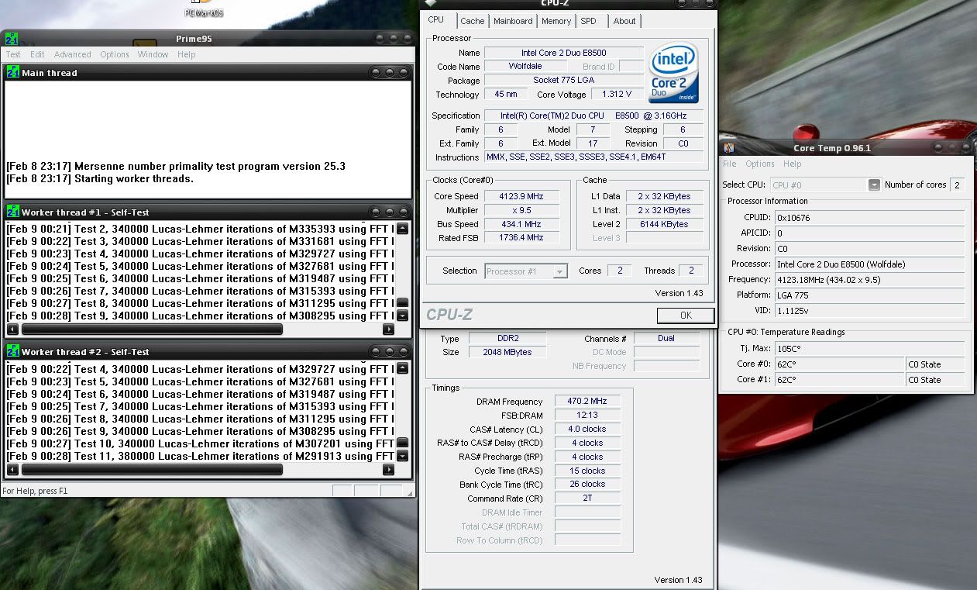The height and width of the screenshot is (590, 977).
Task: Click the CAS# Latency value 4.0 clocks
Action: 587,429
